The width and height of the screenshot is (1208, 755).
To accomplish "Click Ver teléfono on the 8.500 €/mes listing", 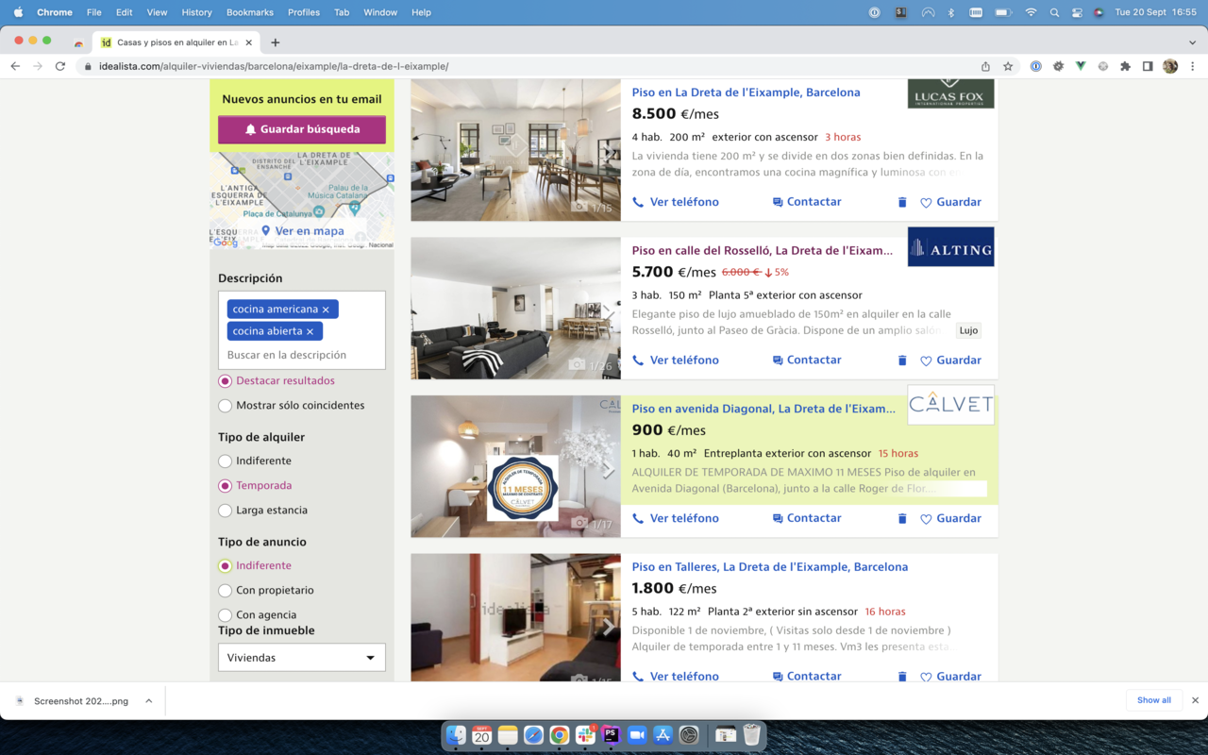I will [676, 202].
